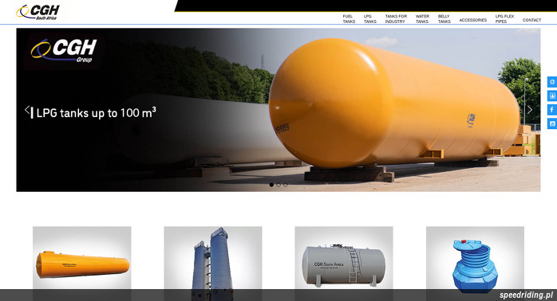The height and width of the screenshot is (301, 557).
Task: Go to previous slide with left arrow
Action: tap(27, 110)
